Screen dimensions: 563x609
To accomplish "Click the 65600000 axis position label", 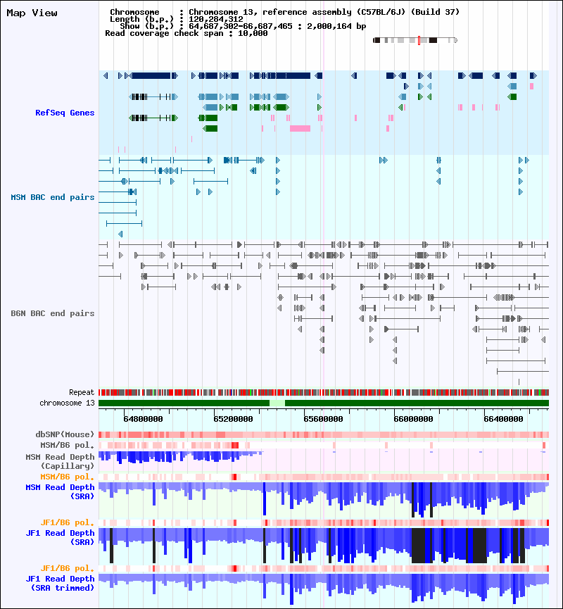I will (323, 419).
